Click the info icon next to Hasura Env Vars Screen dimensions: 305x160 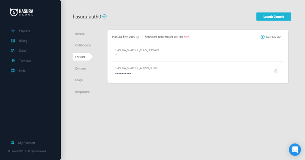[x=137, y=37]
